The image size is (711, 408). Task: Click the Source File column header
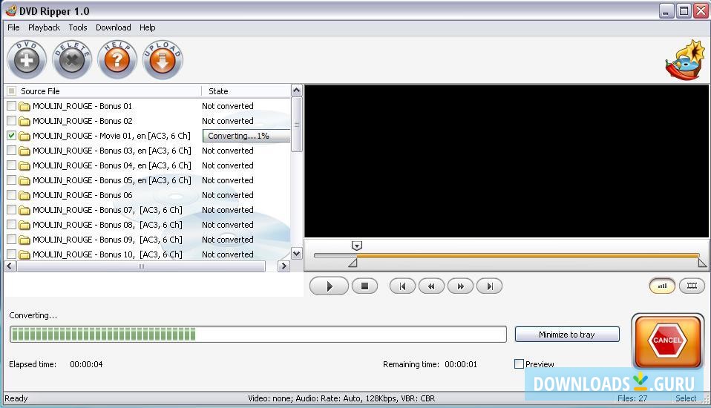coord(102,91)
